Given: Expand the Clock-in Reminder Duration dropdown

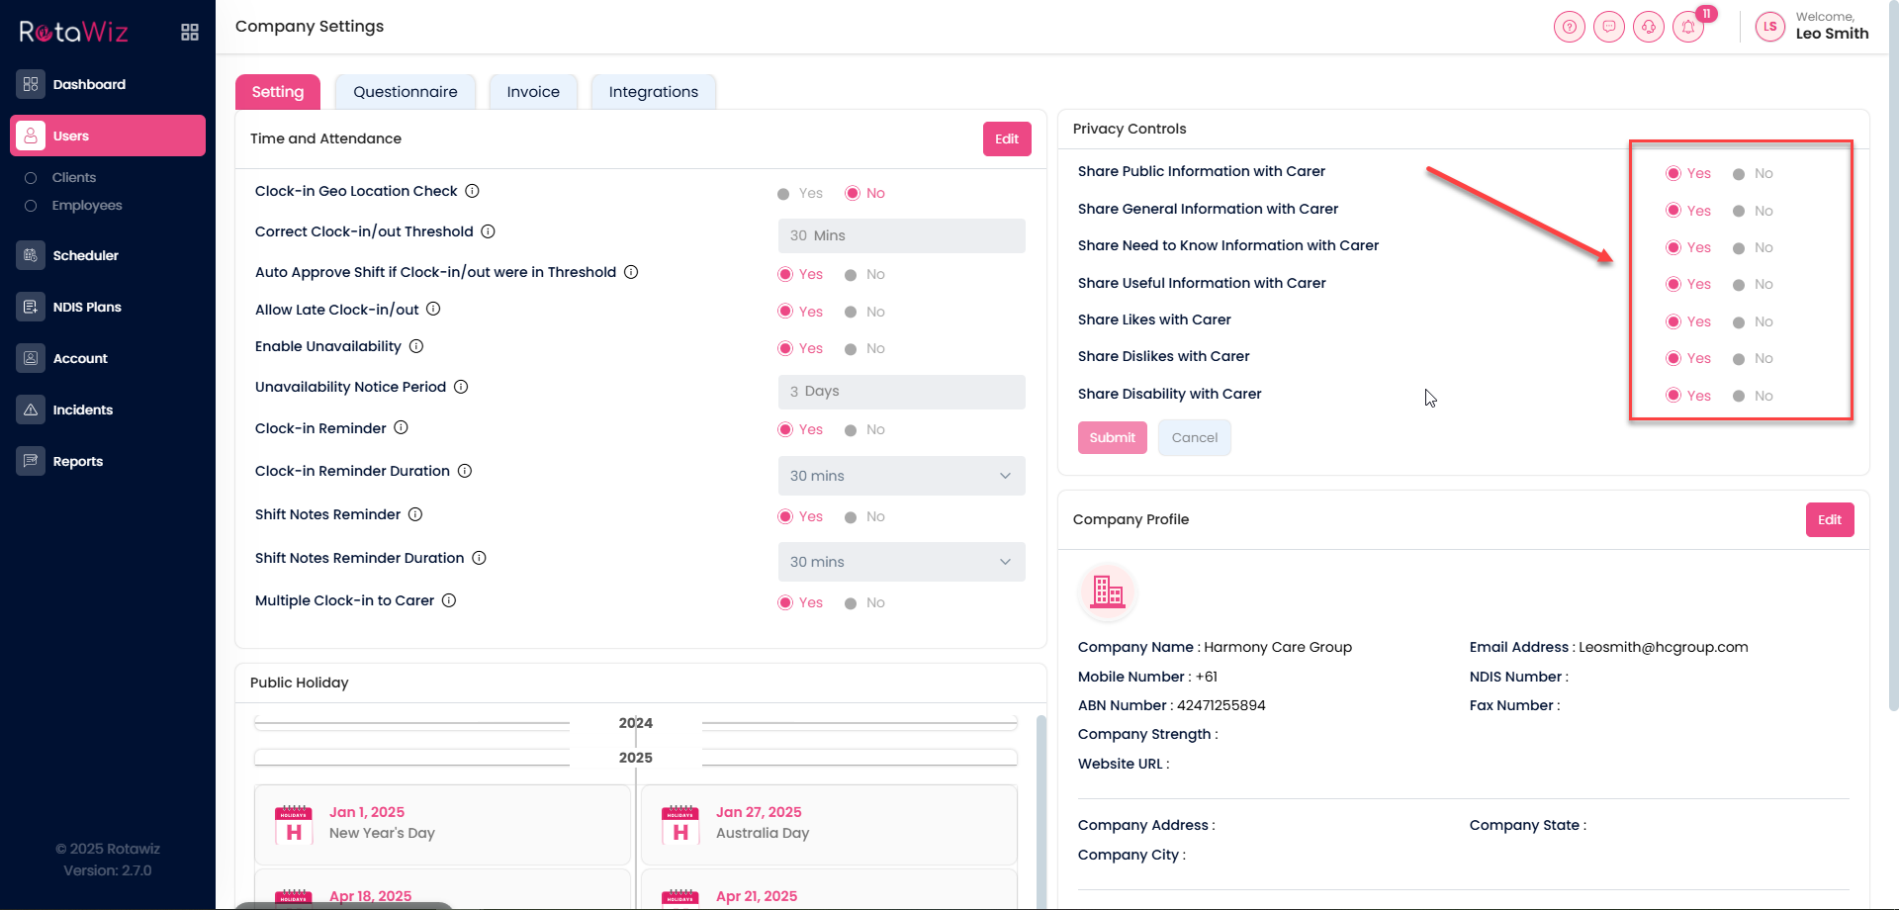Looking at the screenshot, I should tap(901, 476).
